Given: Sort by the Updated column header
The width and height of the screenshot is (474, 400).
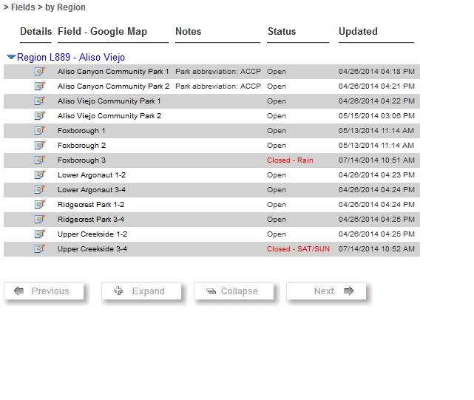Looking at the screenshot, I should 358,32.
